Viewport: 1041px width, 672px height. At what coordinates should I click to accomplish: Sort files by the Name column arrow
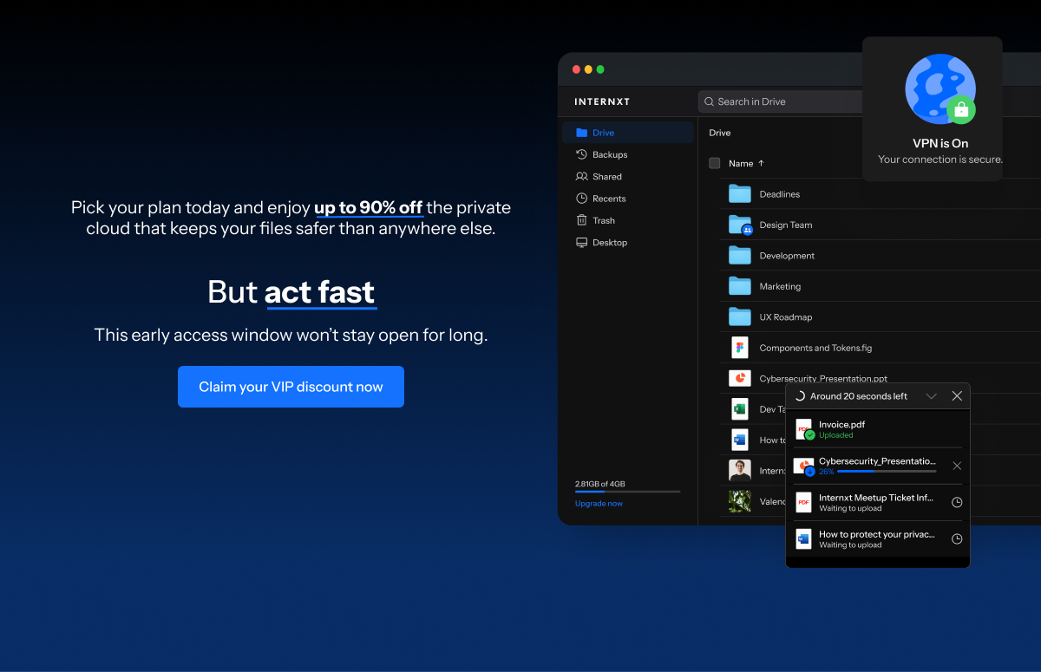(x=762, y=163)
